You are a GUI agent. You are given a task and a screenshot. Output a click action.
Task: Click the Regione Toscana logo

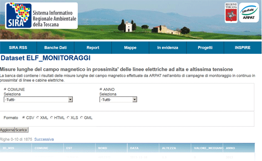click(x=231, y=13)
